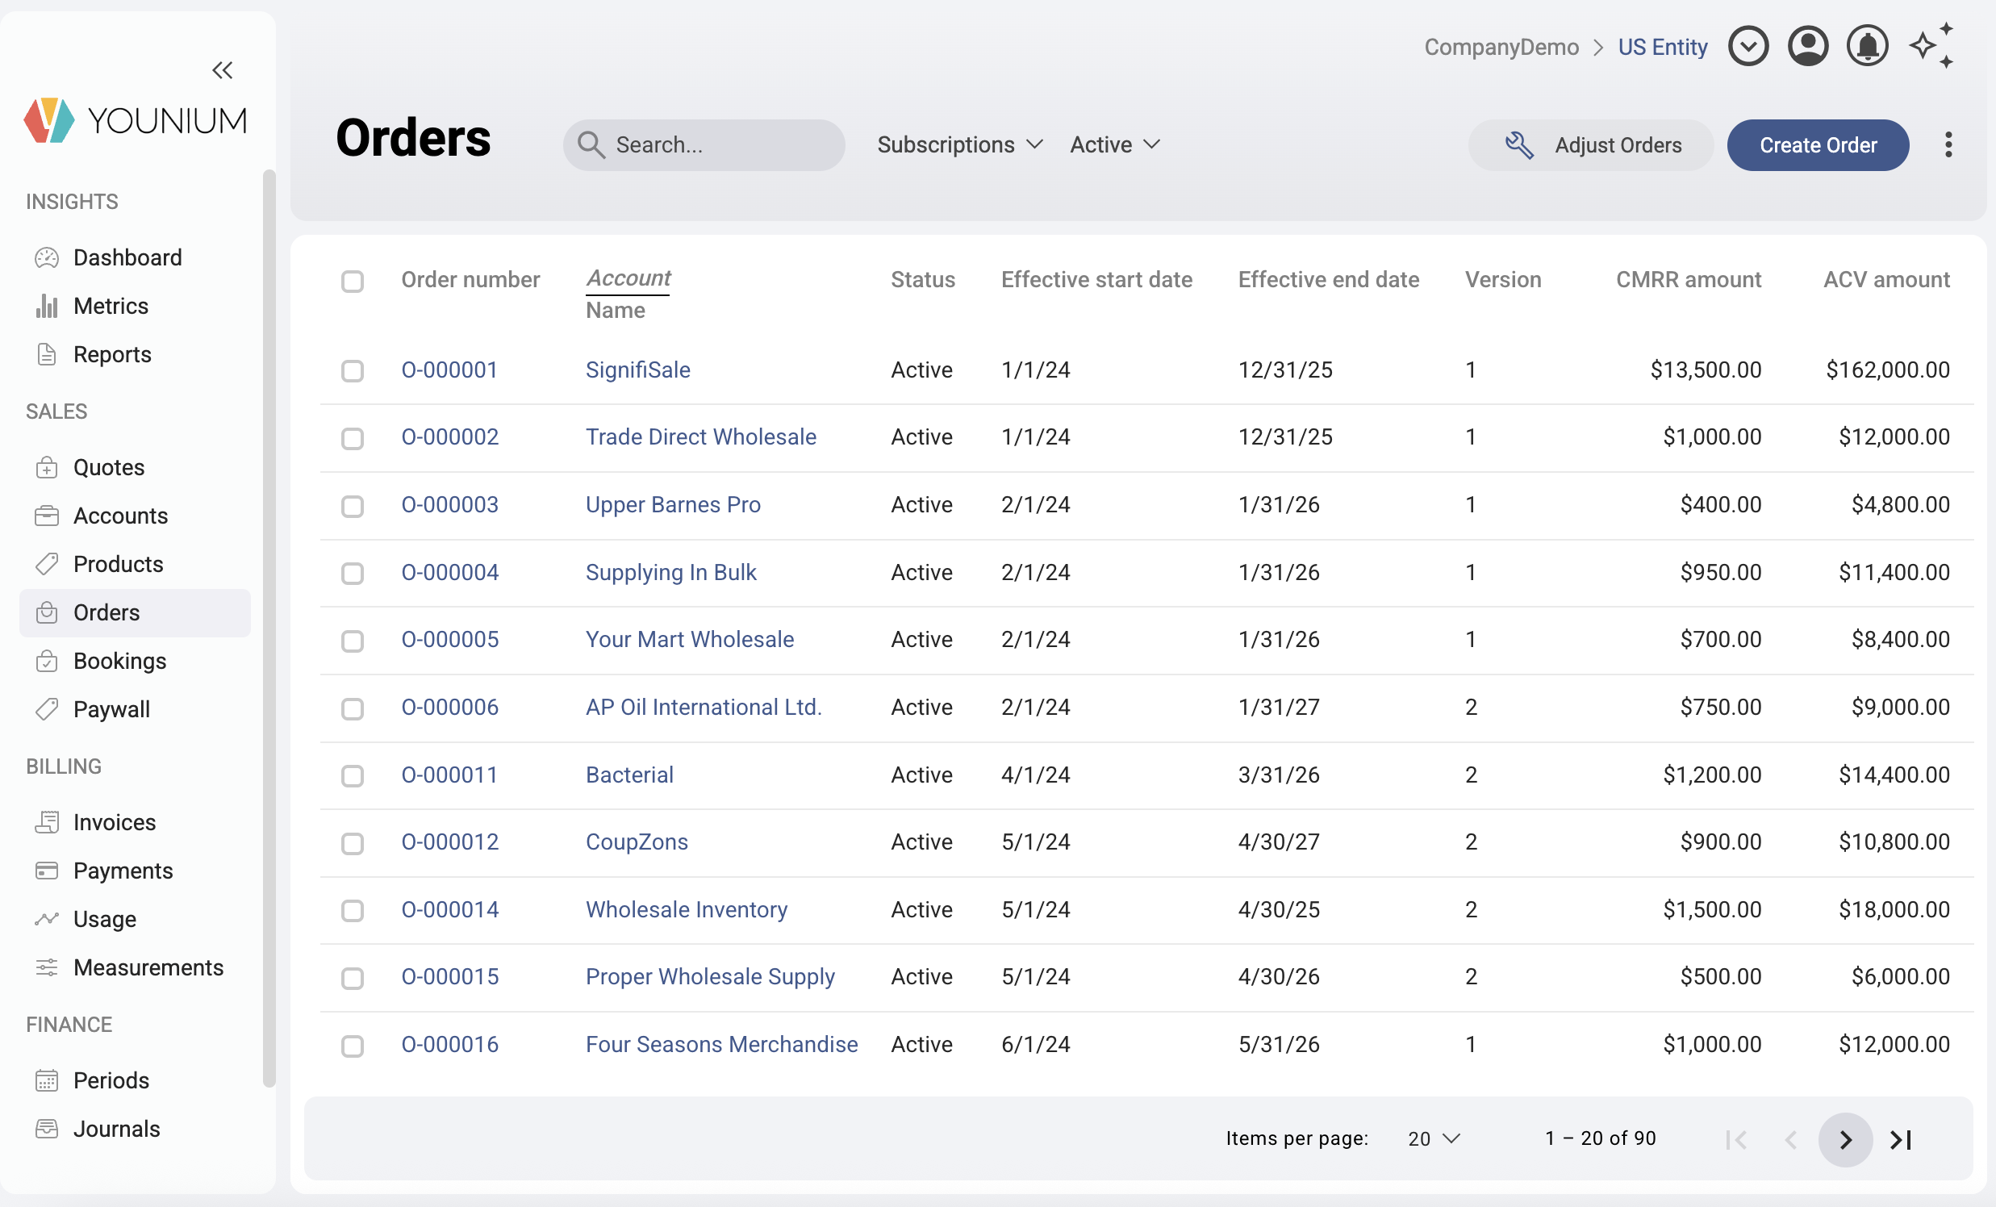The image size is (1996, 1207).
Task: Open the SignifiSale account link
Action: (x=637, y=370)
